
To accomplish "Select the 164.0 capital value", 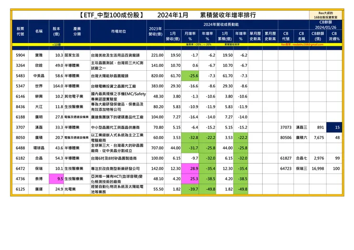I will pyautogui.click(x=58, y=86).
